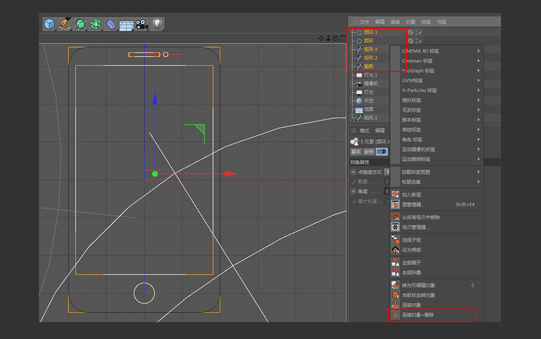Expand the 毛发标签 submenu arrow

pos(478,110)
